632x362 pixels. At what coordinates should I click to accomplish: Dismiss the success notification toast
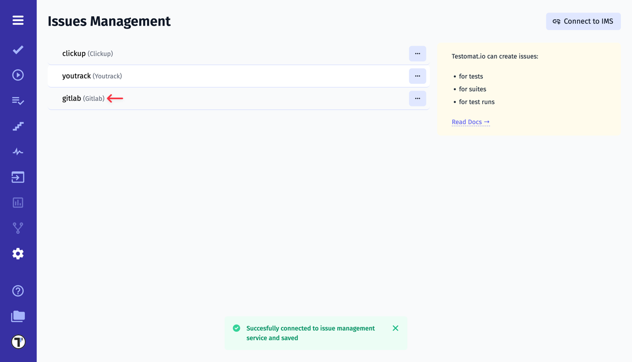pyautogui.click(x=395, y=328)
